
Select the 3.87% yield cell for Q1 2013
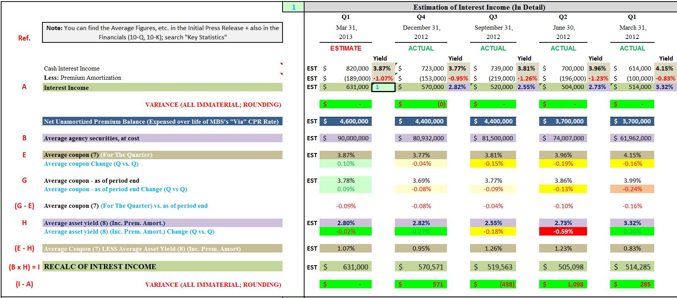click(x=383, y=68)
